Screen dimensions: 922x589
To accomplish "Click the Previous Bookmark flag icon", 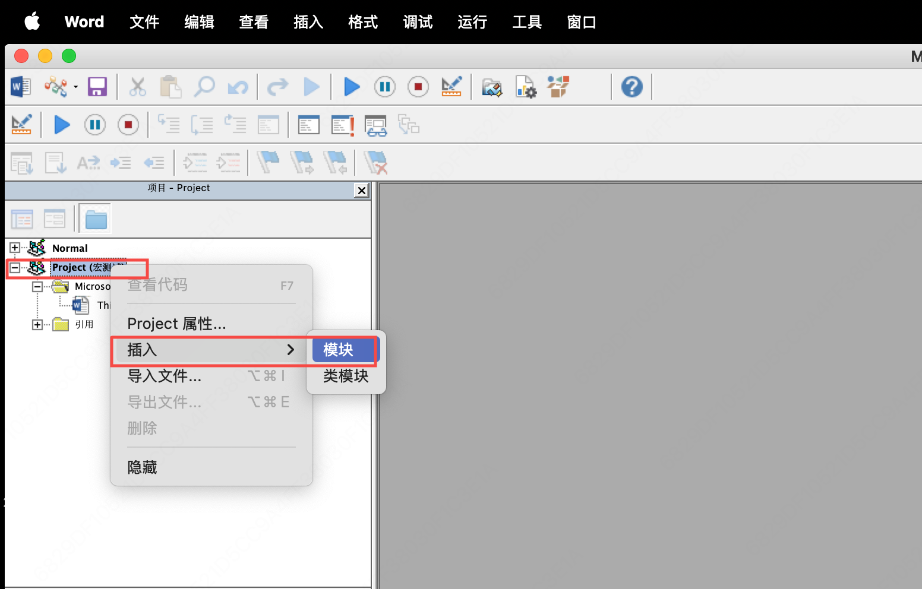I will point(335,162).
